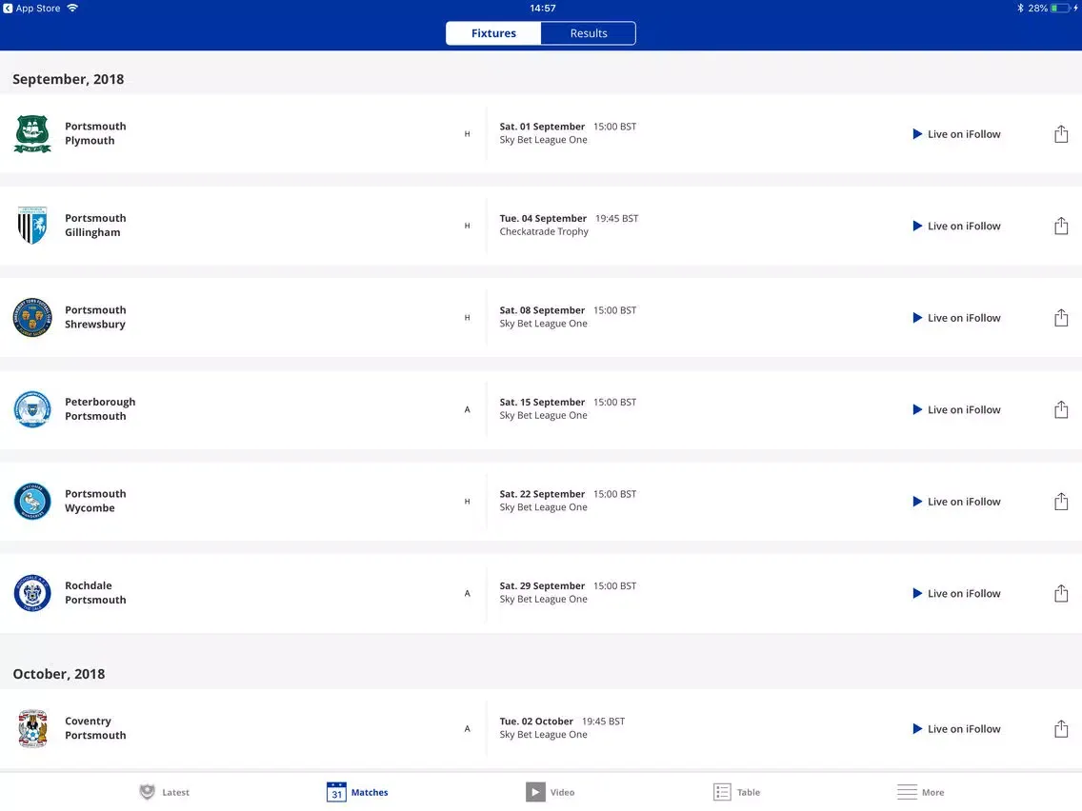Return to App Store via back arrow

[x=8, y=9]
